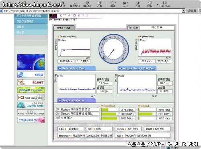Open the Media (미디어) toolbar button
201x149 pixels.
87,4
